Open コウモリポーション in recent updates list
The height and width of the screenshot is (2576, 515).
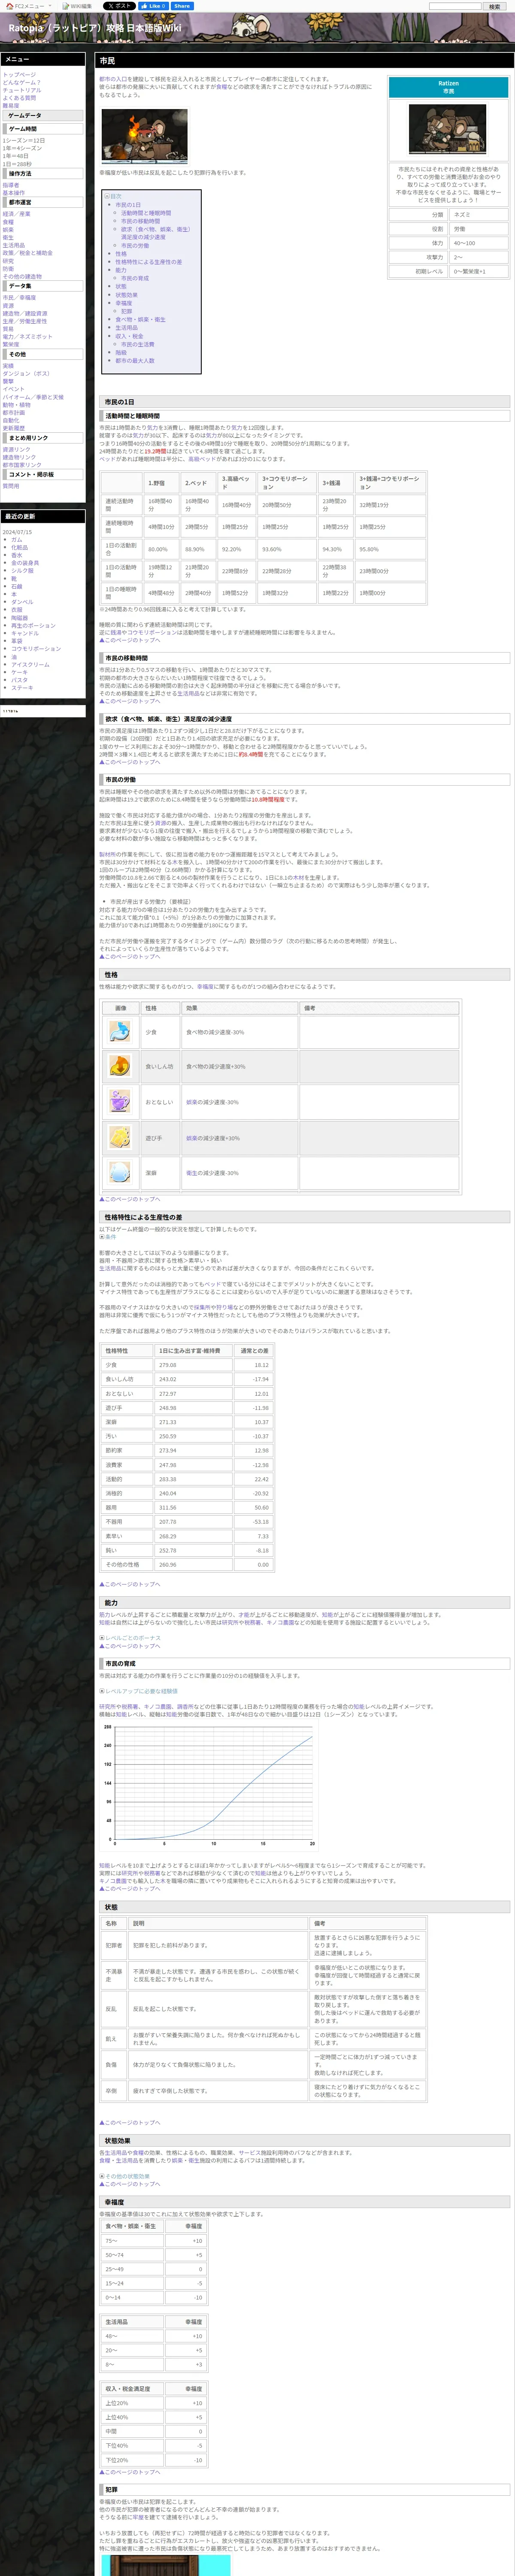tap(36, 649)
